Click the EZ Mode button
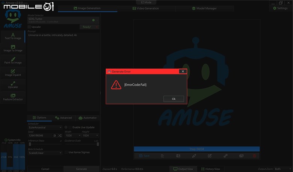Viewport: 293px width, 172px height. pyautogui.click(x=146, y=2)
